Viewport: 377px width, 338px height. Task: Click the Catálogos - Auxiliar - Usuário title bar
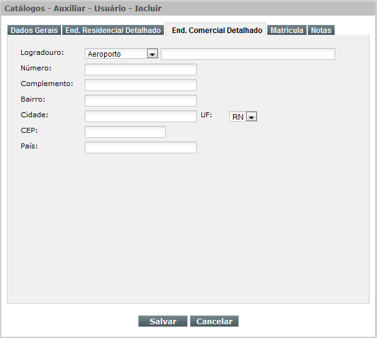(x=84, y=8)
